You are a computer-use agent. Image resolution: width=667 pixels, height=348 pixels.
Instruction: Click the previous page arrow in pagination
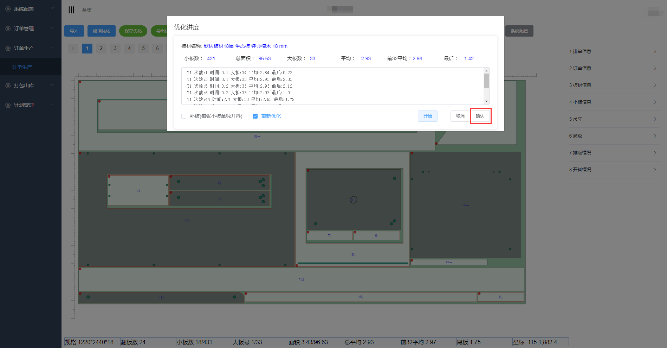pyautogui.click(x=73, y=49)
